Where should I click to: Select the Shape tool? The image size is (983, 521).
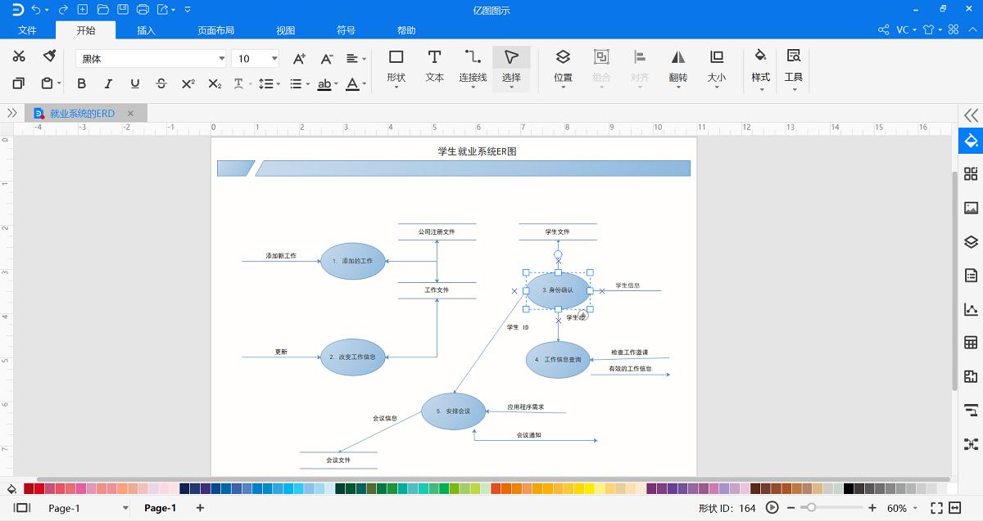point(396,65)
